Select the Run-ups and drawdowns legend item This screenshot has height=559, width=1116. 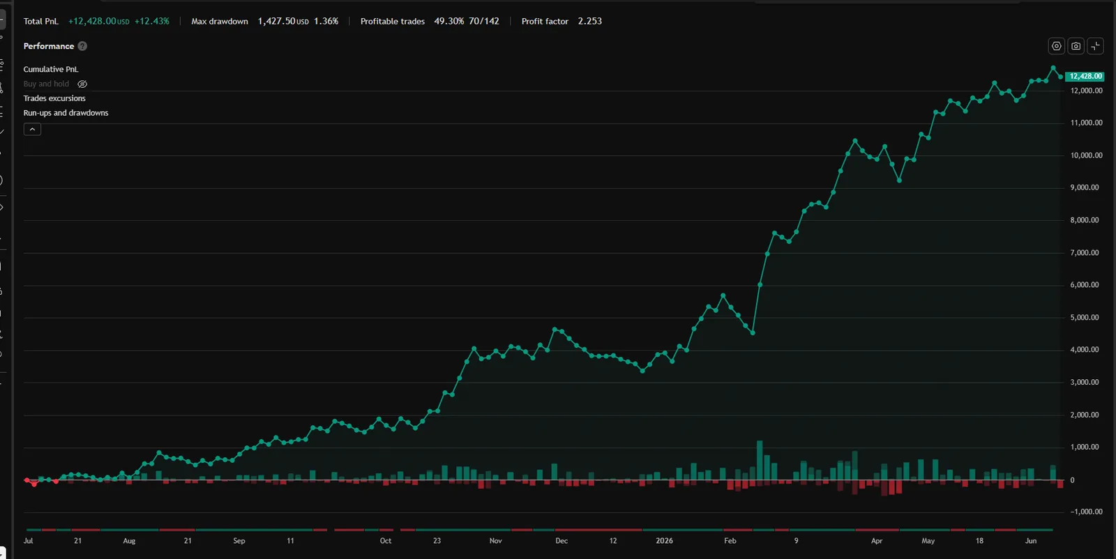point(66,113)
